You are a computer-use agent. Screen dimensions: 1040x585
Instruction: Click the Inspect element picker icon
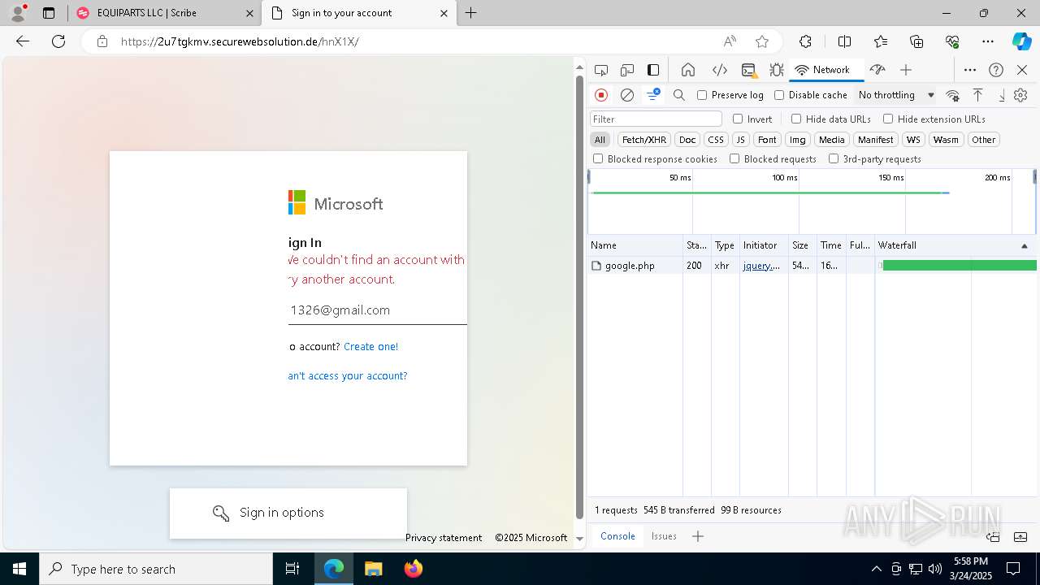point(600,70)
